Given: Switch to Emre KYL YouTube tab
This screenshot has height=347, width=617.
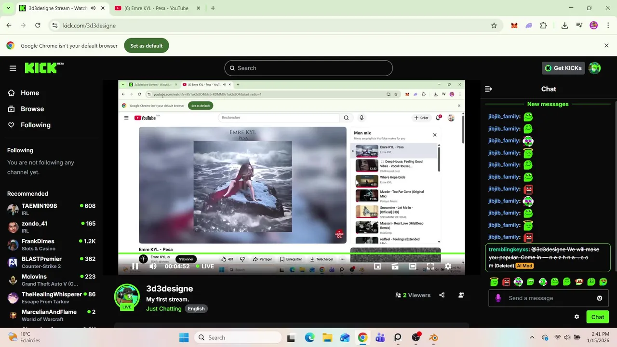Looking at the screenshot, I should point(156,8).
